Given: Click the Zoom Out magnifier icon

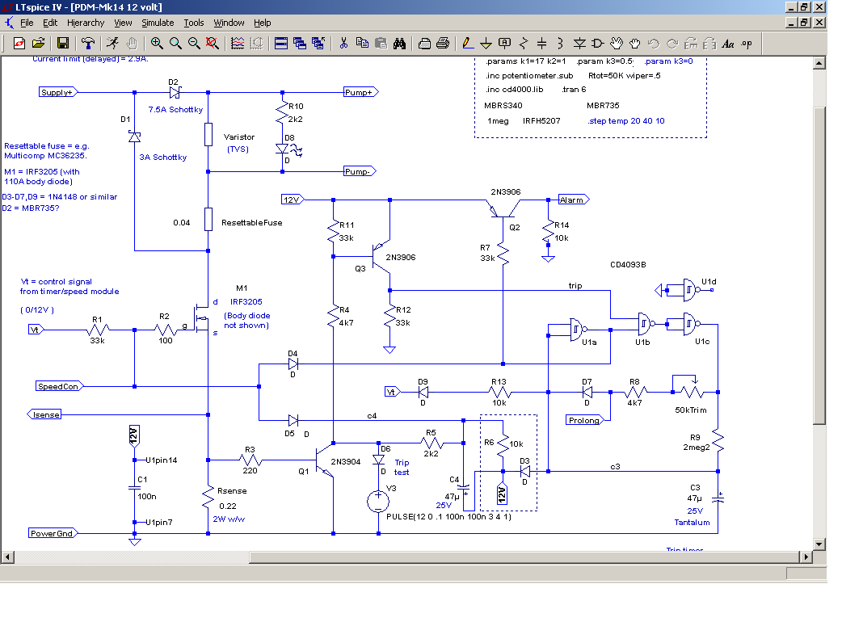Looking at the screenshot, I should [194, 44].
